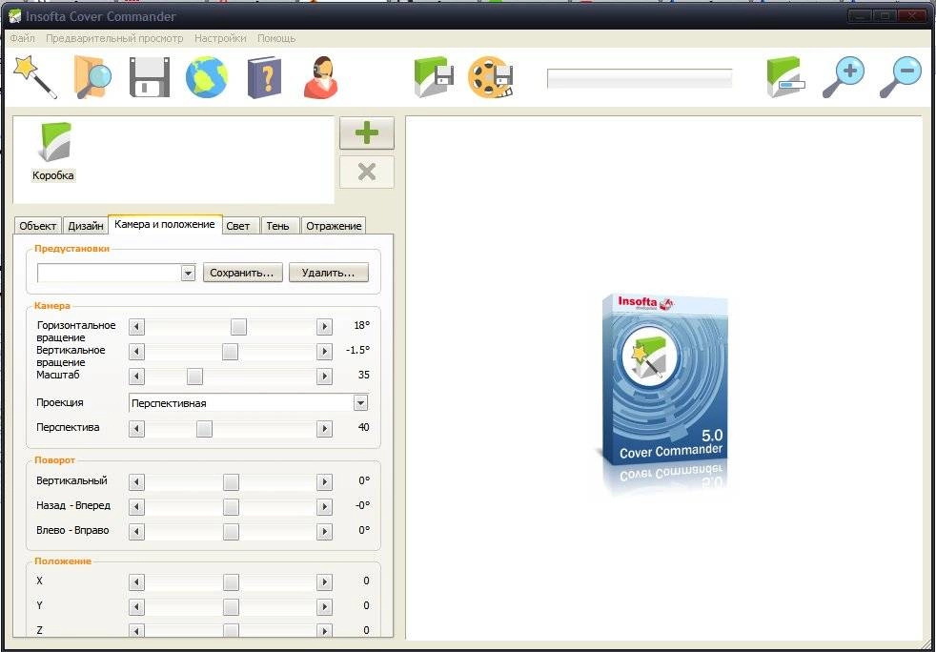Open Предварительный просмотр menu

click(114, 38)
